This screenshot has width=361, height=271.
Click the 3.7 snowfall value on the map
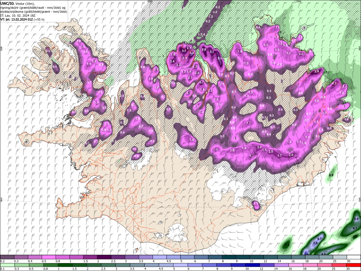(201, 83)
